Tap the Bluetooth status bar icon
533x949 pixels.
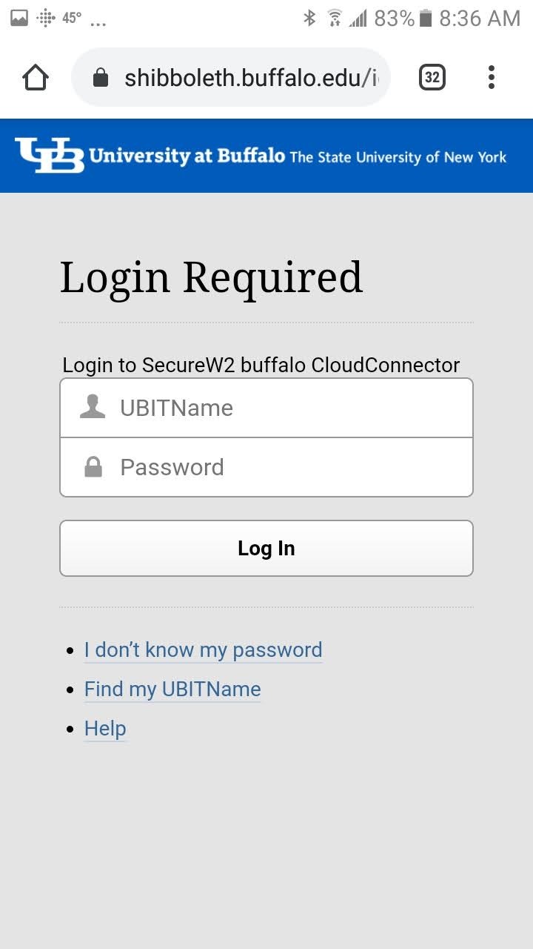point(309,19)
